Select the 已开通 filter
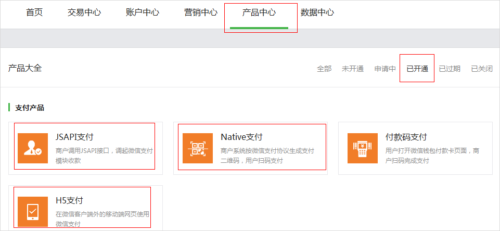The height and width of the screenshot is (231, 500). point(417,69)
